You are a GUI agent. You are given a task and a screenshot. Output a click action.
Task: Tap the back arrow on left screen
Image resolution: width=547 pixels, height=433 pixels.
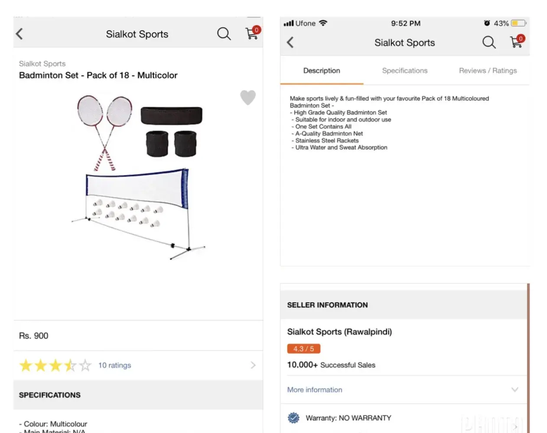20,34
